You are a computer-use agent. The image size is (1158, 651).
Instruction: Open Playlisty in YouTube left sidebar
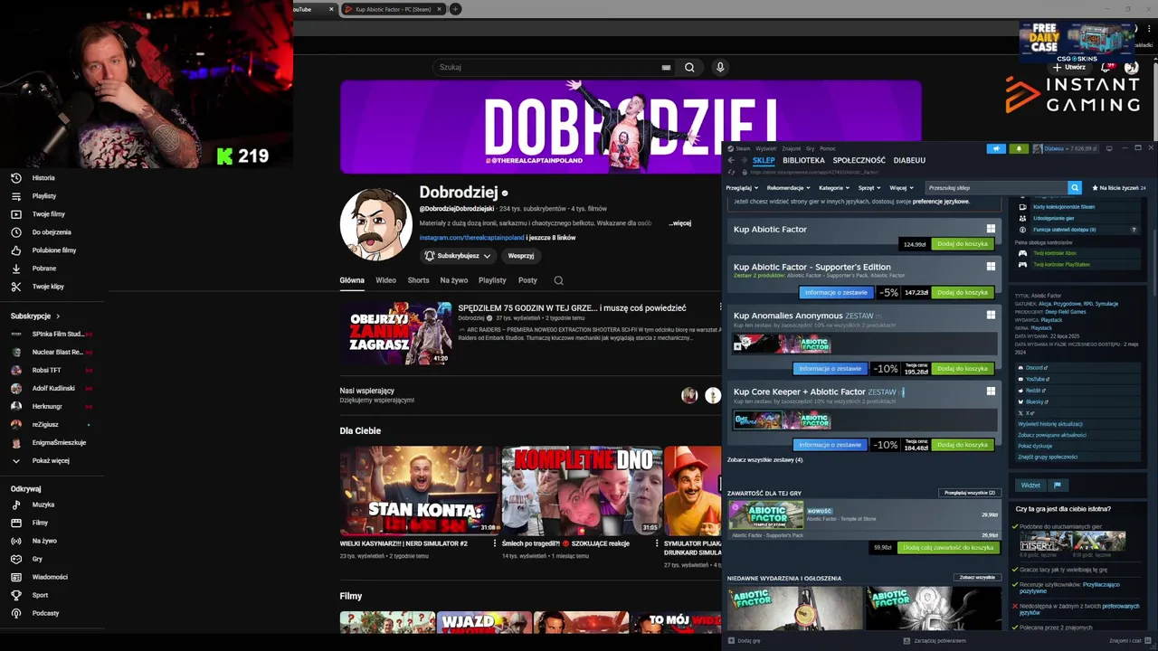43,196
